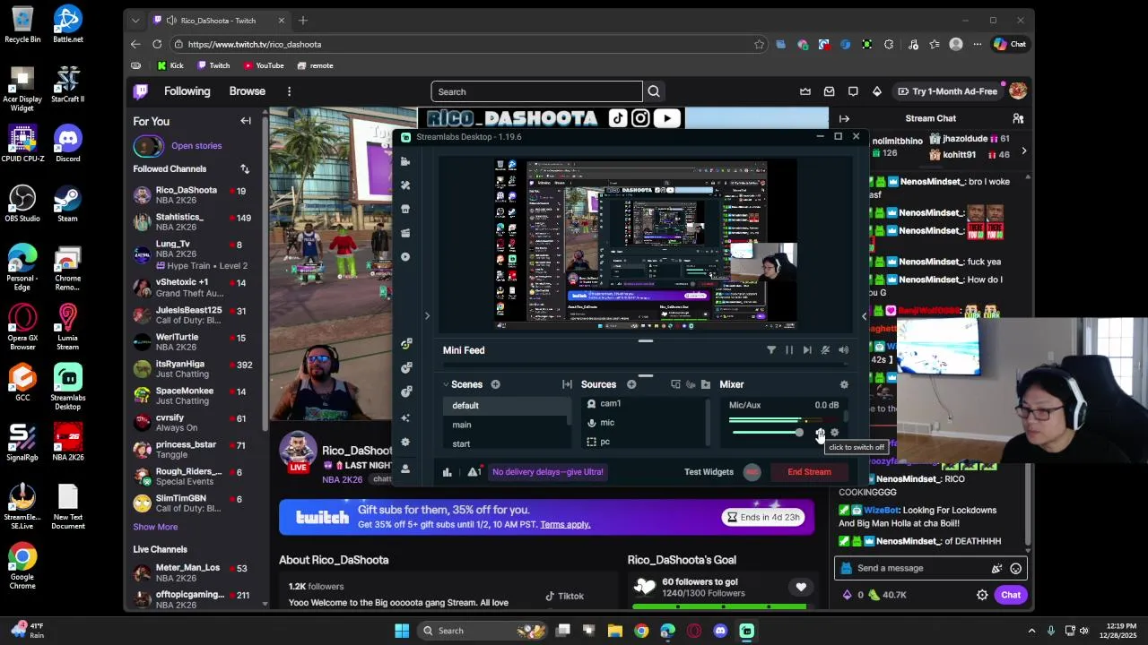Collapse the Streamlabs right dock arrow

pyautogui.click(x=865, y=315)
